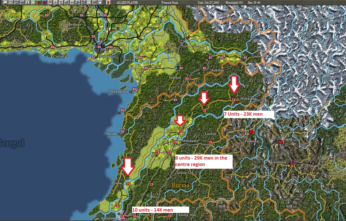Select British flag at Chittagong
Screen dimensions: 346x221
[x=134, y=89]
